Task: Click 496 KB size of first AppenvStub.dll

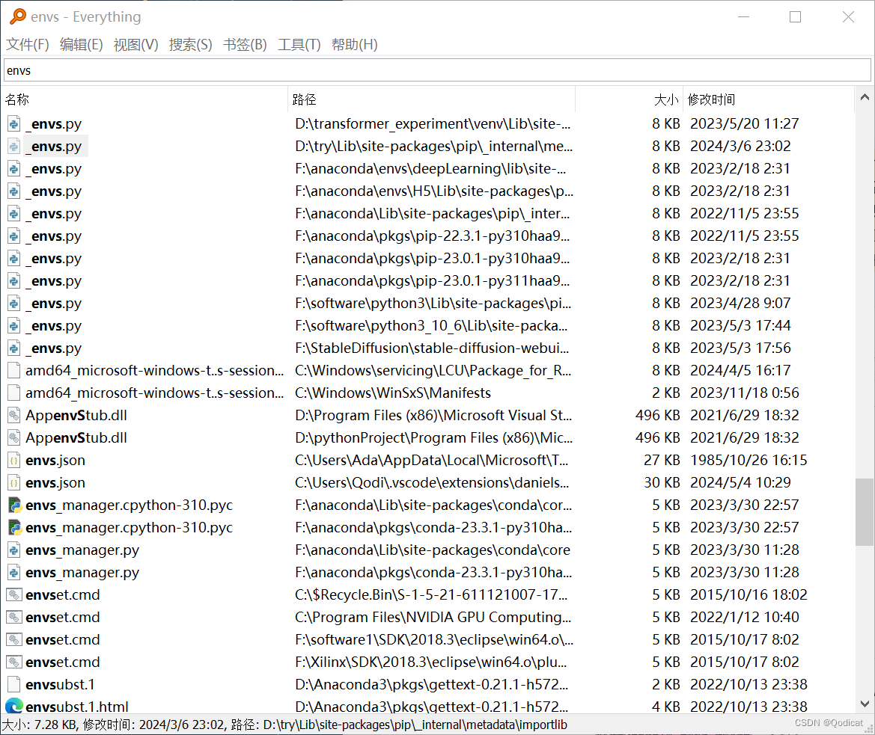Action: click(x=658, y=415)
